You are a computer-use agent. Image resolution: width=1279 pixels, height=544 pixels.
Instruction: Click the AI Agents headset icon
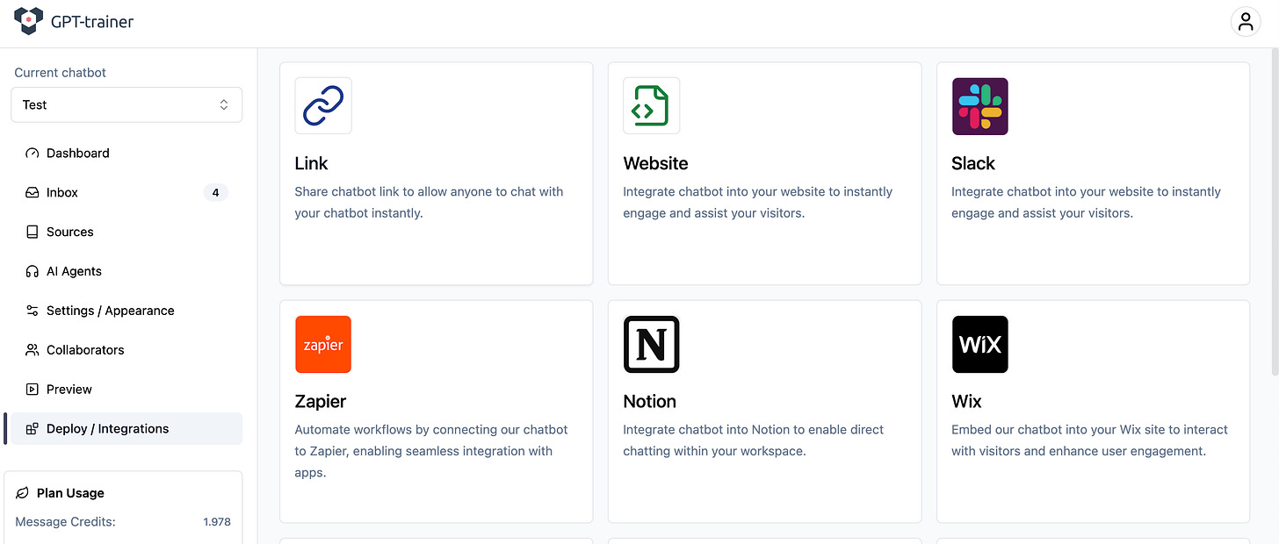[x=33, y=271]
